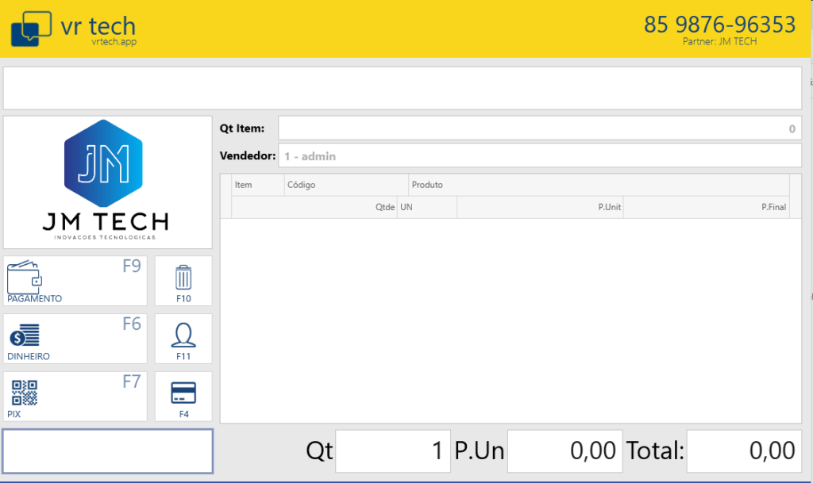
Task: Click the Produto column header
Action: (427, 185)
